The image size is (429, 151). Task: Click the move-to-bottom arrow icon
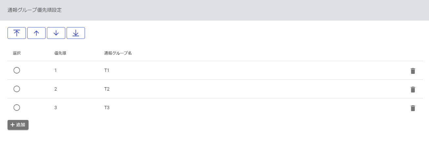tap(76, 33)
